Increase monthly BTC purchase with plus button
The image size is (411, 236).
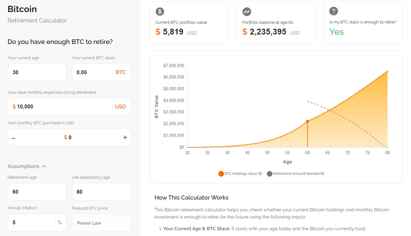pyautogui.click(x=125, y=137)
